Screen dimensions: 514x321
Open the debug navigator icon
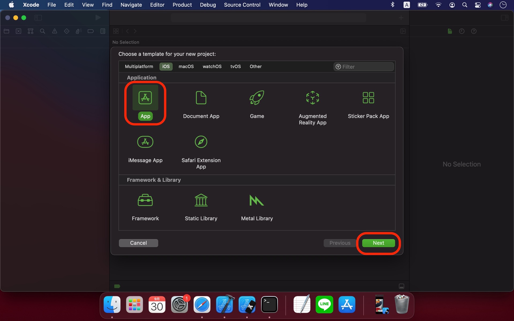78,31
